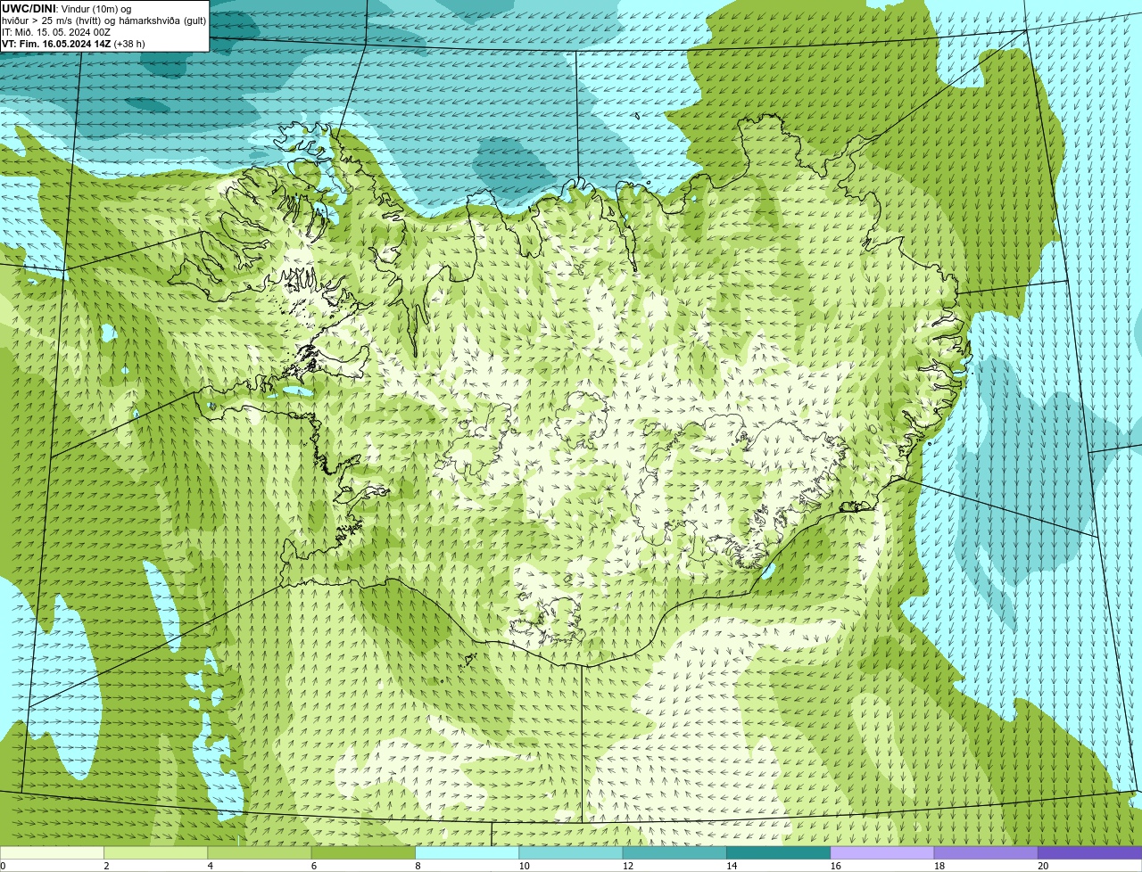The width and height of the screenshot is (1142, 872).
Task: Click the legend scale label '8'
Action: (x=418, y=866)
